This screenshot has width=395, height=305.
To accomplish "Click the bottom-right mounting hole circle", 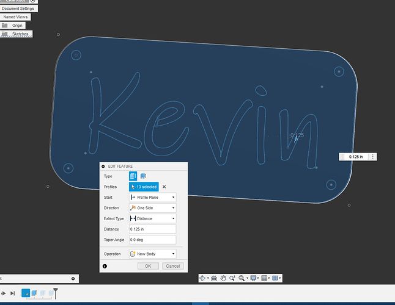I will (331, 185).
